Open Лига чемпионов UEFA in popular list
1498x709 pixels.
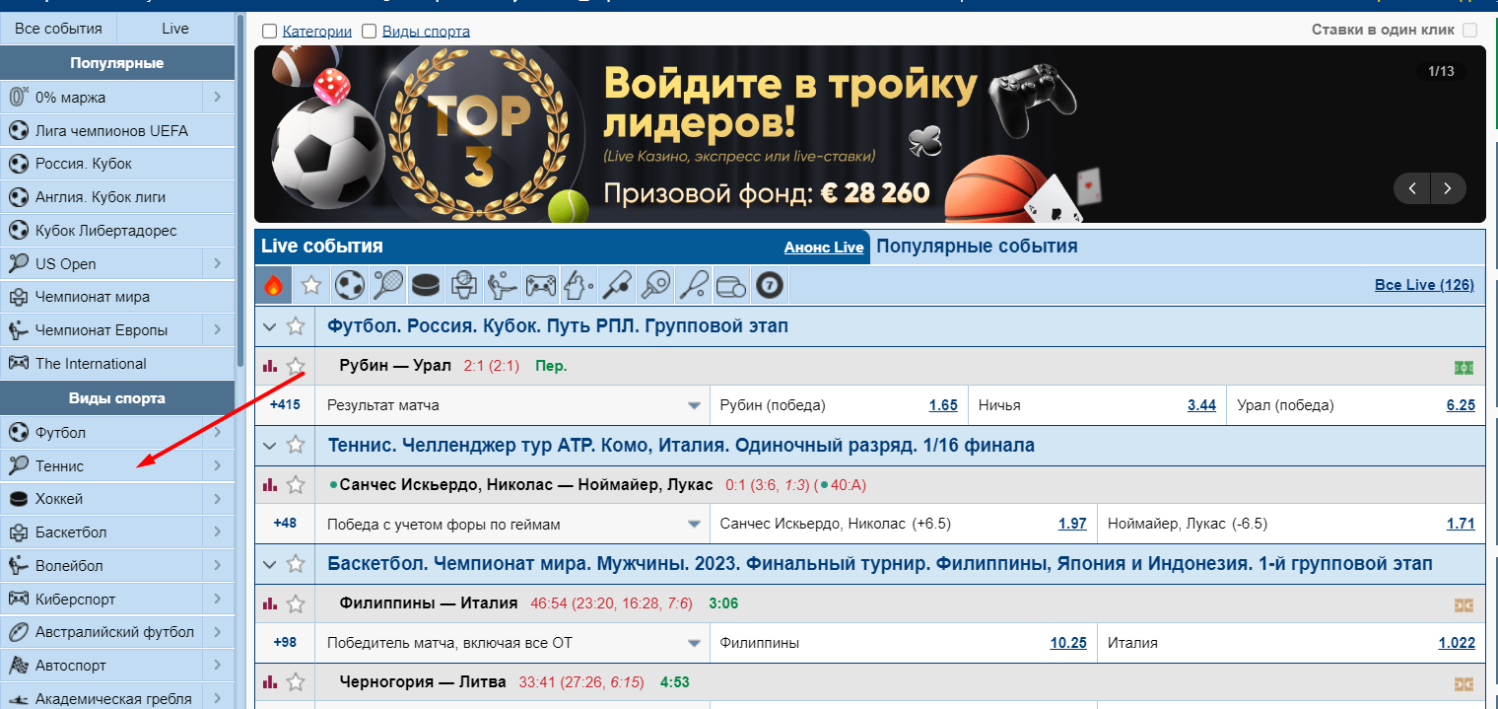click(x=117, y=130)
